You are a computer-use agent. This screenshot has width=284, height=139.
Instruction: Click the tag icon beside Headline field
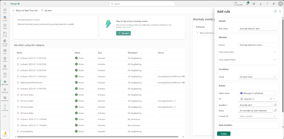point(275,105)
